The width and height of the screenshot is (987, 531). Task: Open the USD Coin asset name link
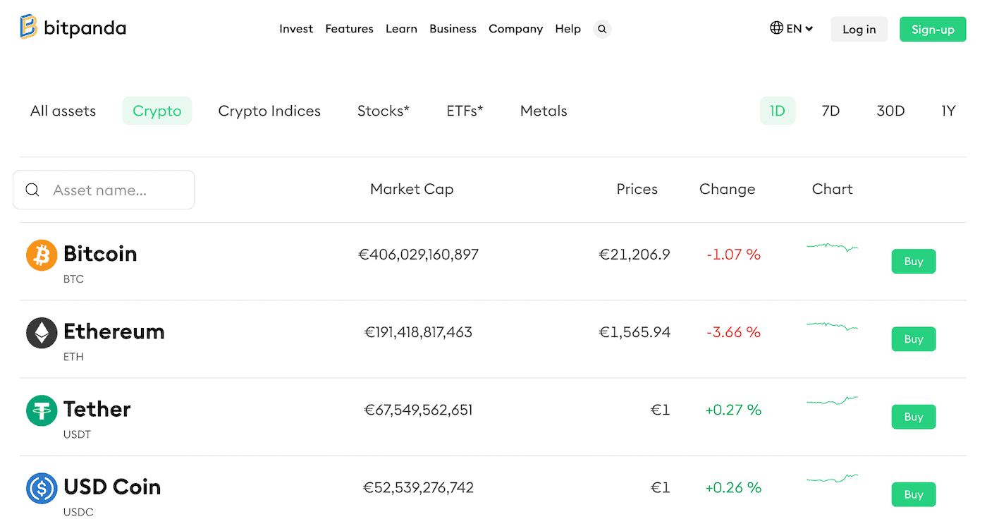click(112, 487)
